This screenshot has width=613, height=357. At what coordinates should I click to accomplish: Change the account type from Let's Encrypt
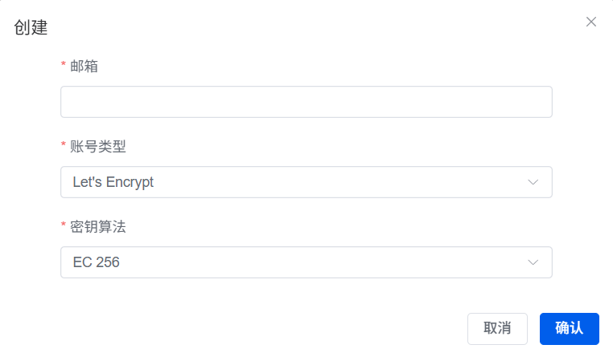click(x=306, y=182)
